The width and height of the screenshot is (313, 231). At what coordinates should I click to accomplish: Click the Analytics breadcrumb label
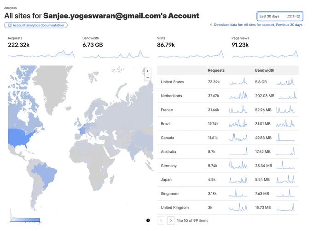tap(11, 8)
